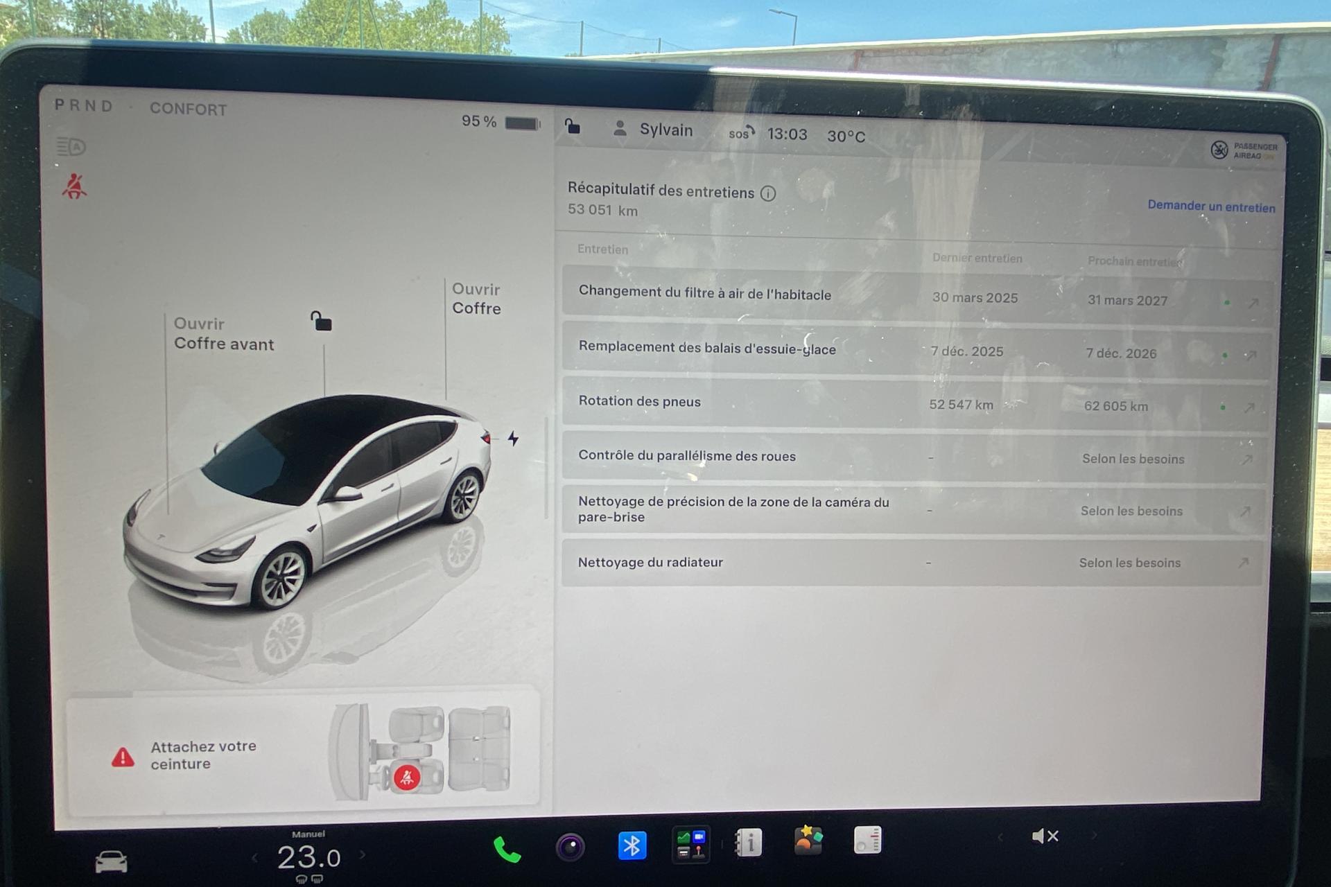The width and height of the screenshot is (1331, 887).
Task: Increase cabin temperature with right arrow
Action: [x=362, y=855]
